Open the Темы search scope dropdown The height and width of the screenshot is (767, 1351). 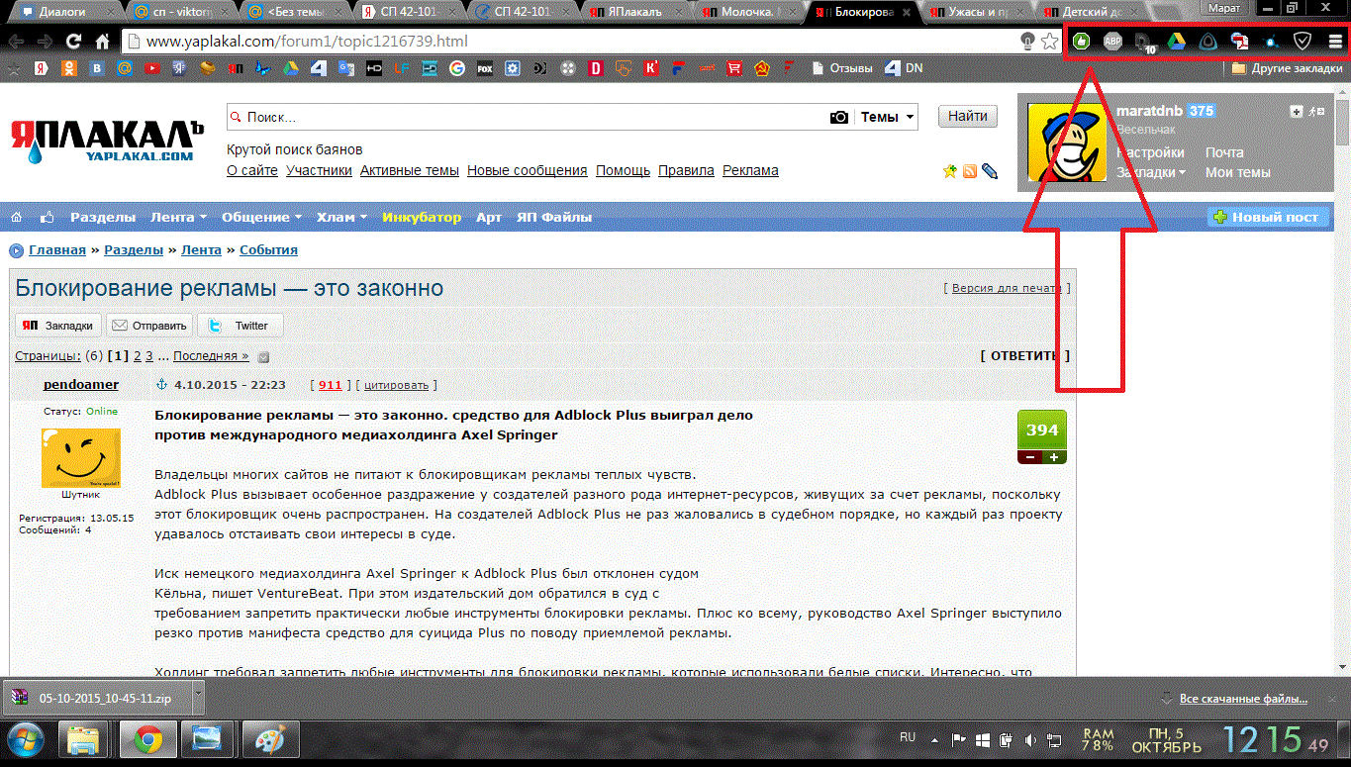tap(887, 117)
